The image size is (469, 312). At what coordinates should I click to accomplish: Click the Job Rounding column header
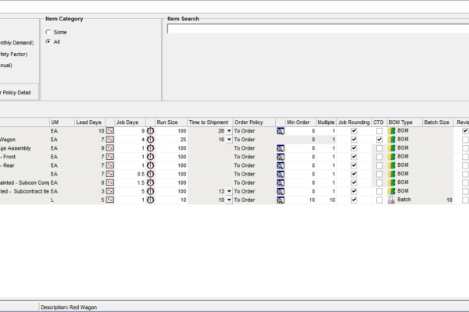click(354, 122)
